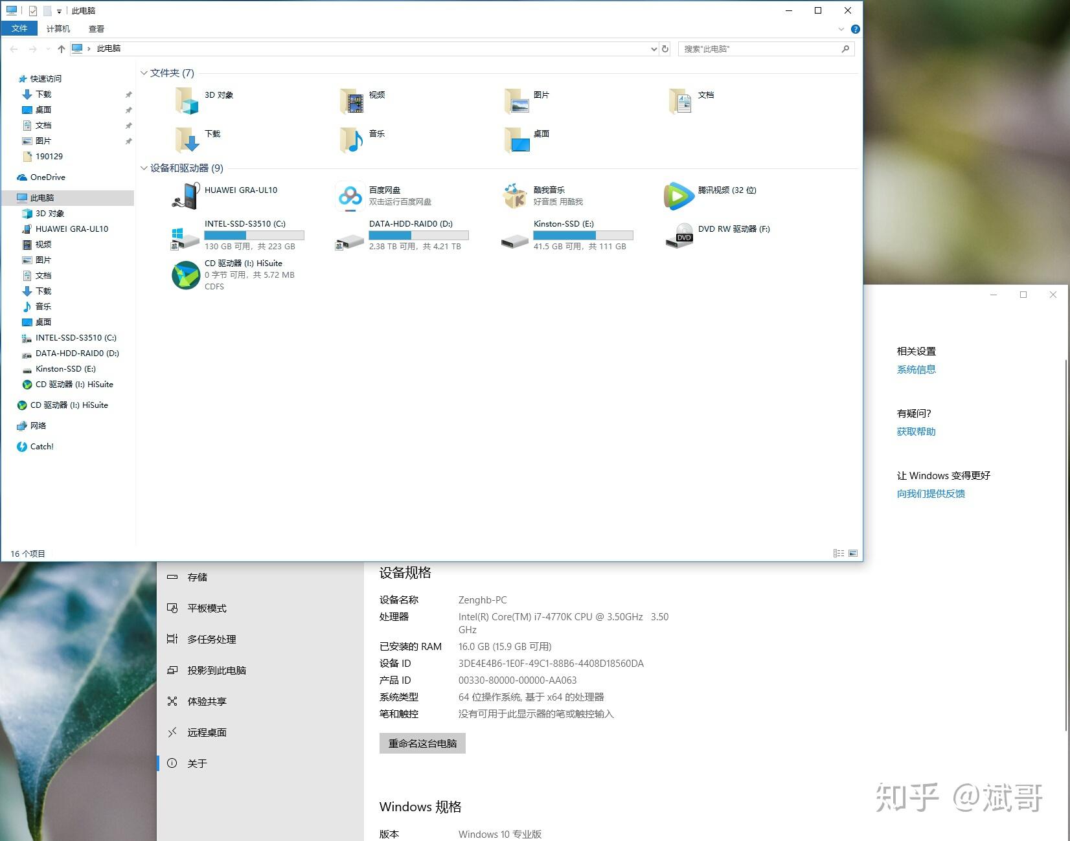The height and width of the screenshot is (841, 1070).
Task: Open the 文档 folder in main pane
Action: (x=681, y=101)
